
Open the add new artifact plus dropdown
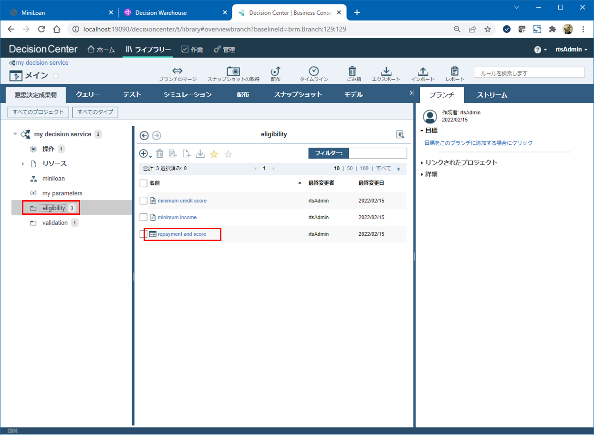tap(146, 153)
